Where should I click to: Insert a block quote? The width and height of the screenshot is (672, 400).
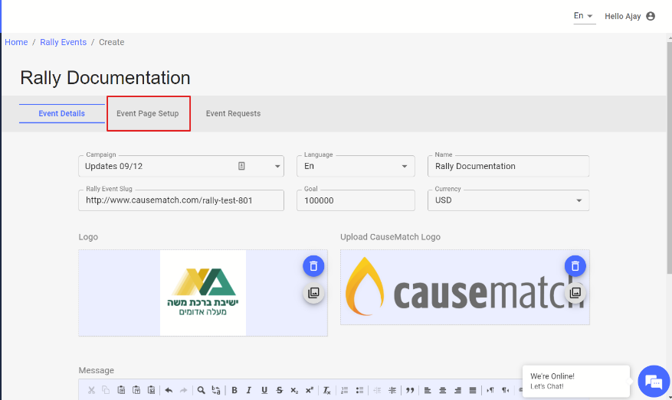[410, 390]
